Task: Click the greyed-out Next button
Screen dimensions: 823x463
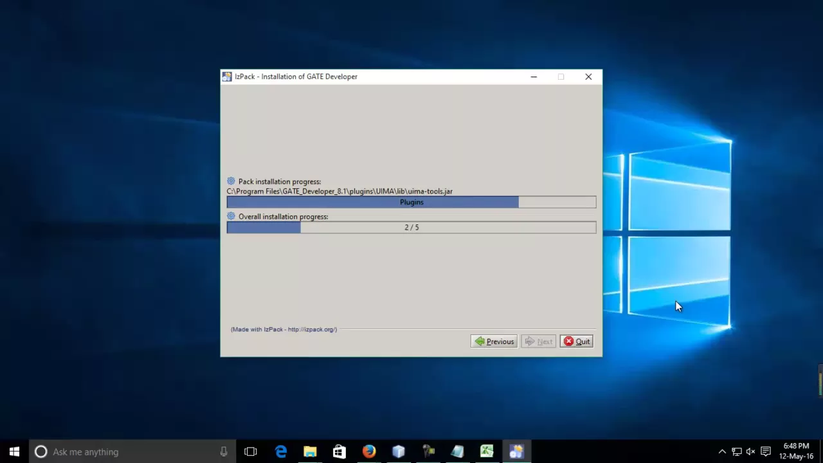Action: click(538, 341)
